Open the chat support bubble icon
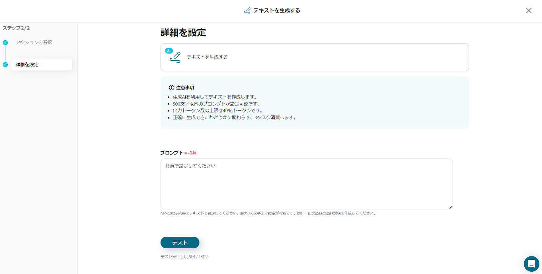 click(531, 264)
